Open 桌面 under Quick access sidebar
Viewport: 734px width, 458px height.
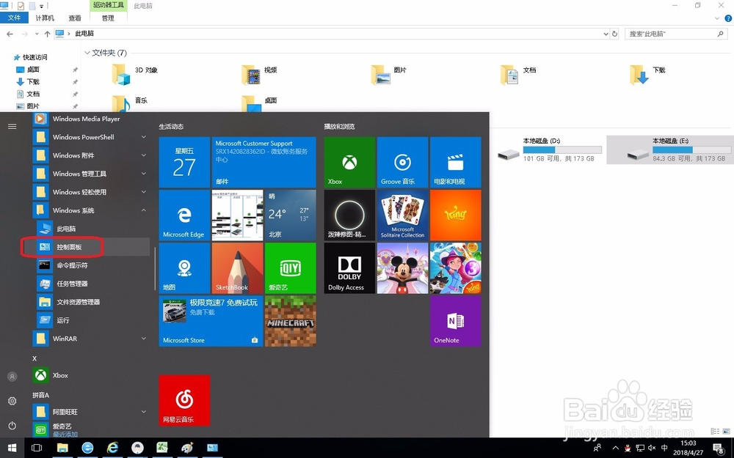(33, 69)
